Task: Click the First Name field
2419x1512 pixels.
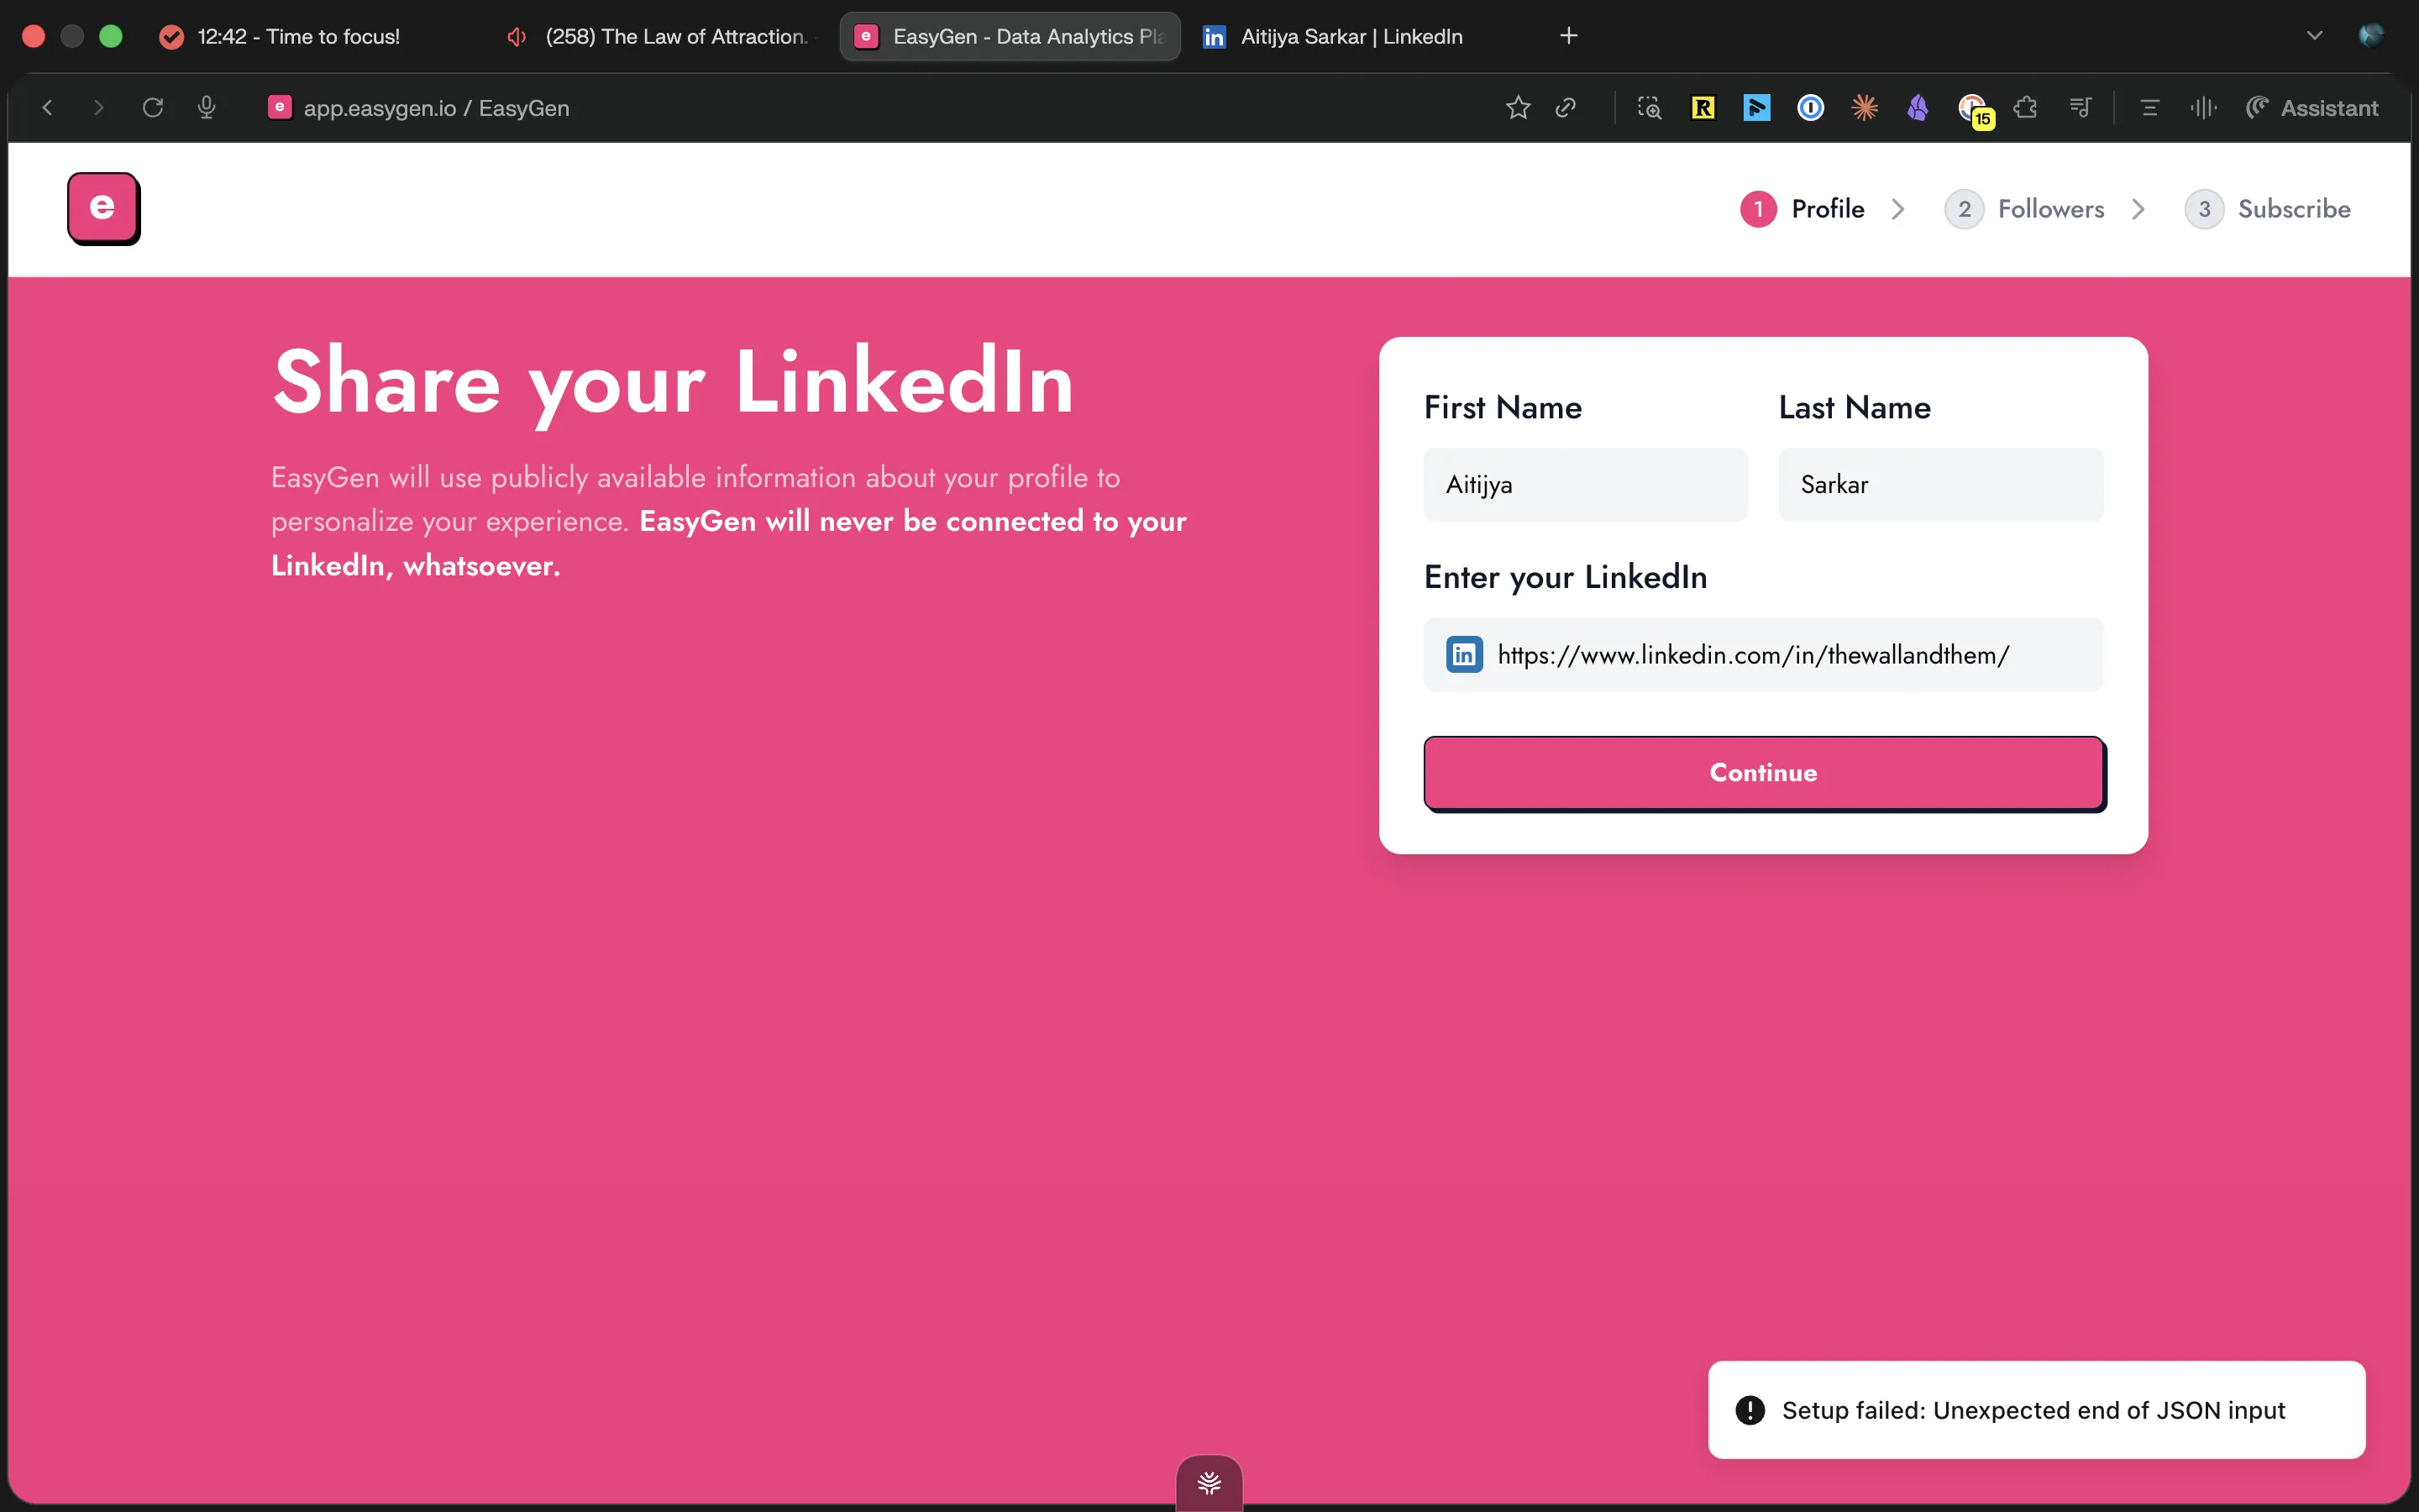Action: pyautogui.click(x=1585, y=485)
